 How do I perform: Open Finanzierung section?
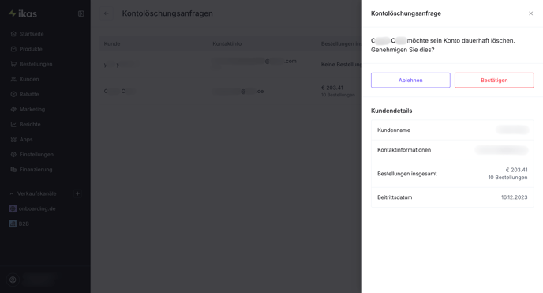point(36,170)
